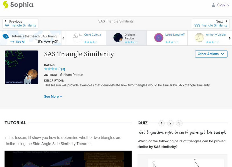Click Craig Coletta's tutorial avatar icon
The height and width of the screenshot is (167, 232).
pos(77,37)
